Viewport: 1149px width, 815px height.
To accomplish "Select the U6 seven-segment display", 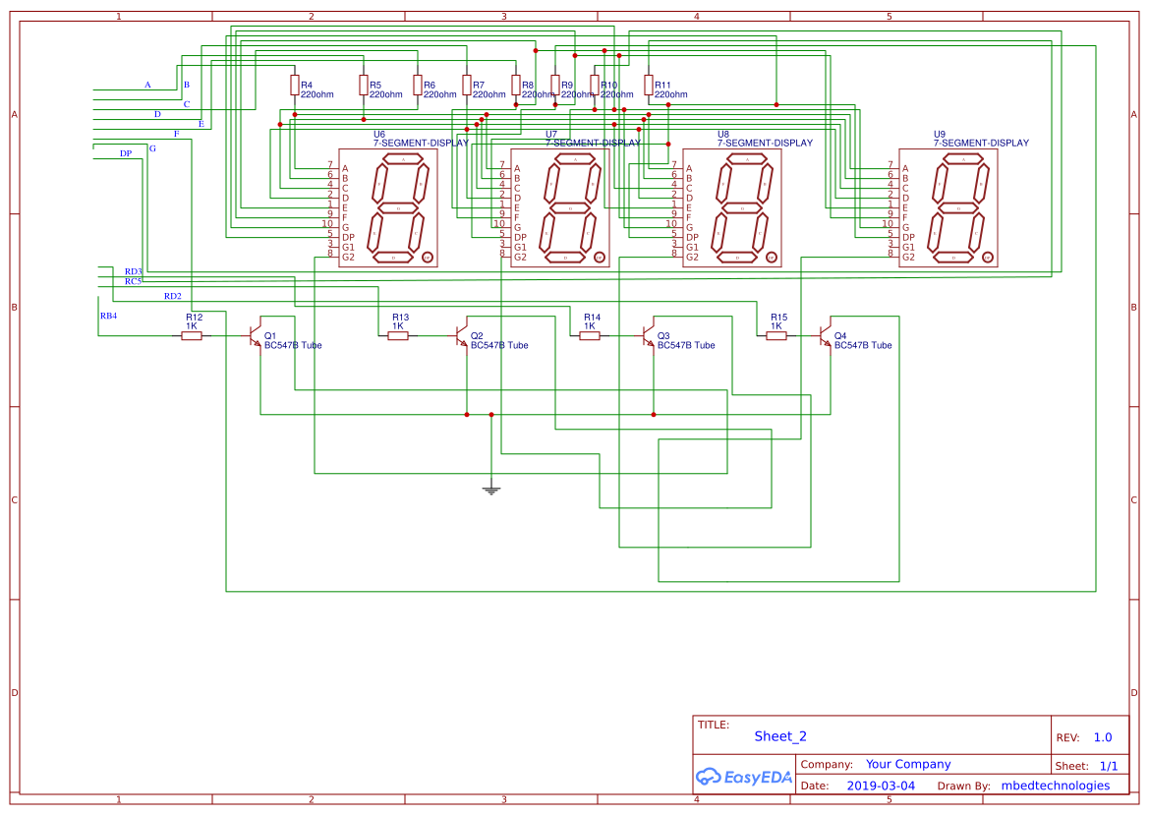I will (x=388, y=208).
